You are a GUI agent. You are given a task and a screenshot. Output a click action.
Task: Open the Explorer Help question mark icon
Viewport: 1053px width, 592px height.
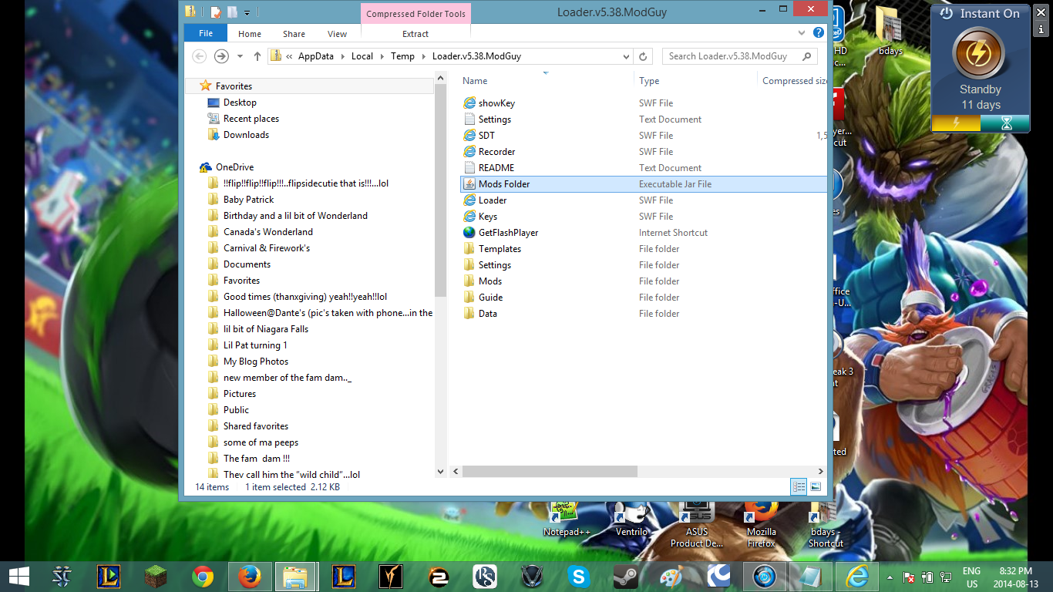pyautogui.click(x=819, y=34)
